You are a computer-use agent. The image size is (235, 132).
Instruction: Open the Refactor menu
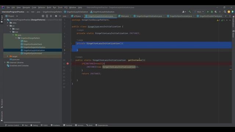coord(41,7)
